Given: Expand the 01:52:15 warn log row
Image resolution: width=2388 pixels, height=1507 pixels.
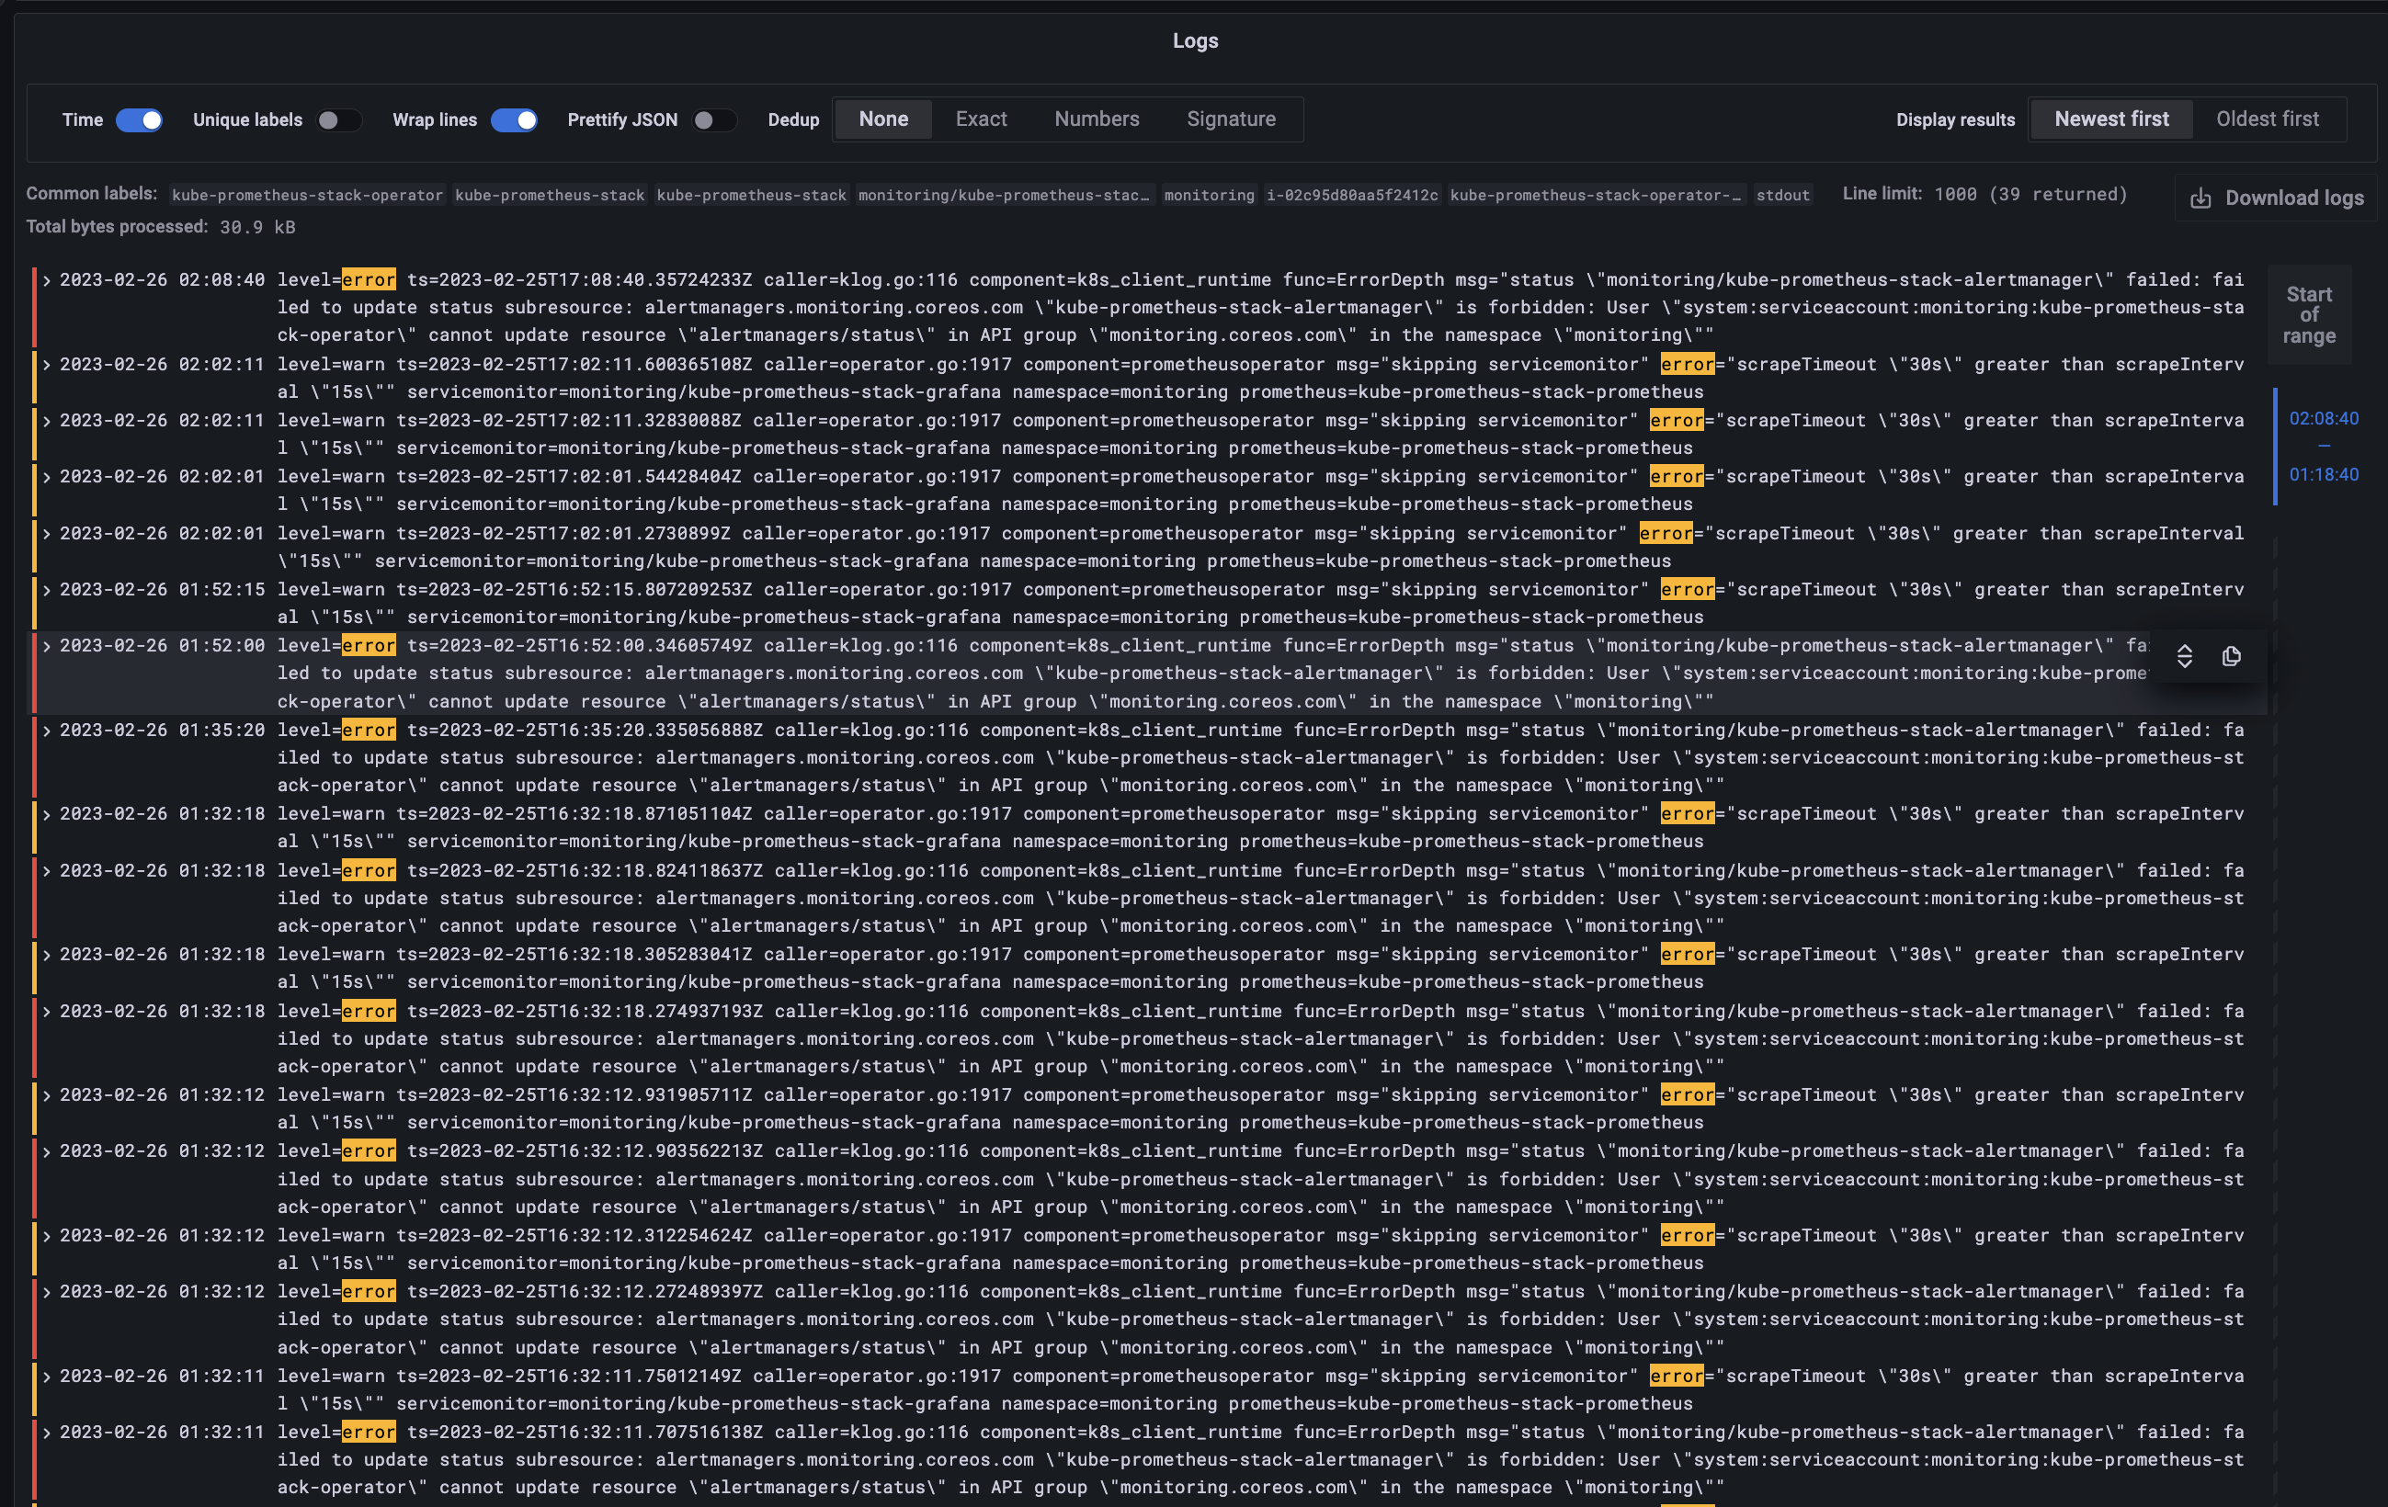Looking at the screenshot, I should pos(47,590).
